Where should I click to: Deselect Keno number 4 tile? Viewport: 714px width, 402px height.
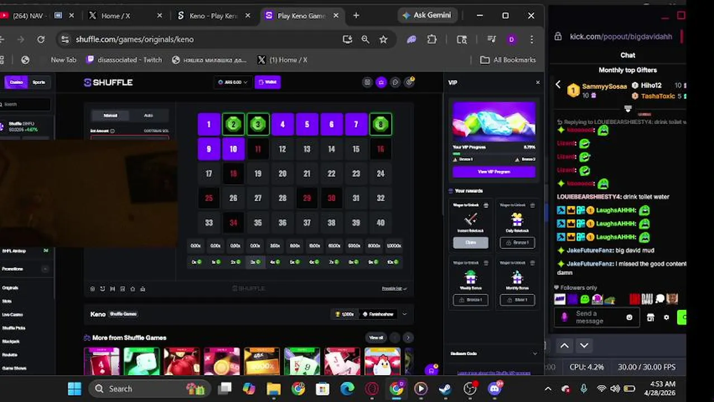pyautogui.click(x=282, y=125)
